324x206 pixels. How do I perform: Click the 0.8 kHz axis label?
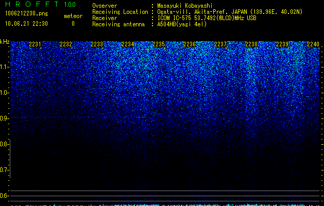4,144
